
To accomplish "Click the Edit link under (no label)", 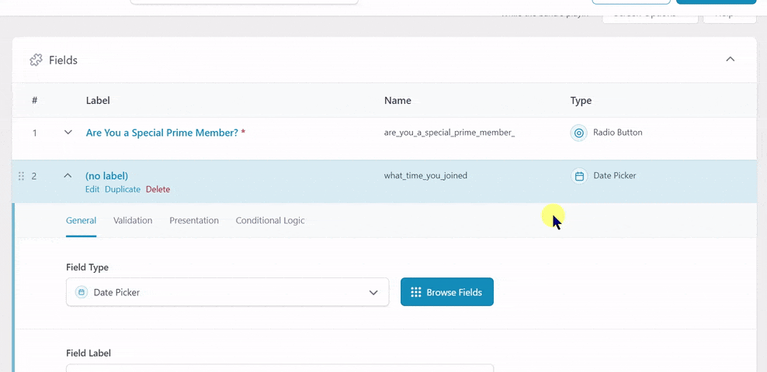I will point(92,189).
